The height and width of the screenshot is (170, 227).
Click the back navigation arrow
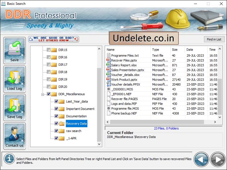coord(202,159)
